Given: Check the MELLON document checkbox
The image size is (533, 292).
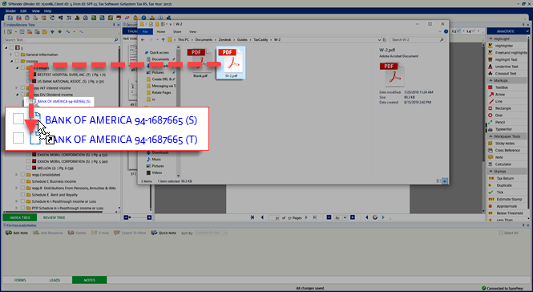Looking at the screenshot, I should pos(29,168).
